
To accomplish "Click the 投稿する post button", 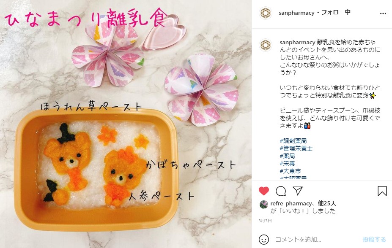I will point(374,240).
